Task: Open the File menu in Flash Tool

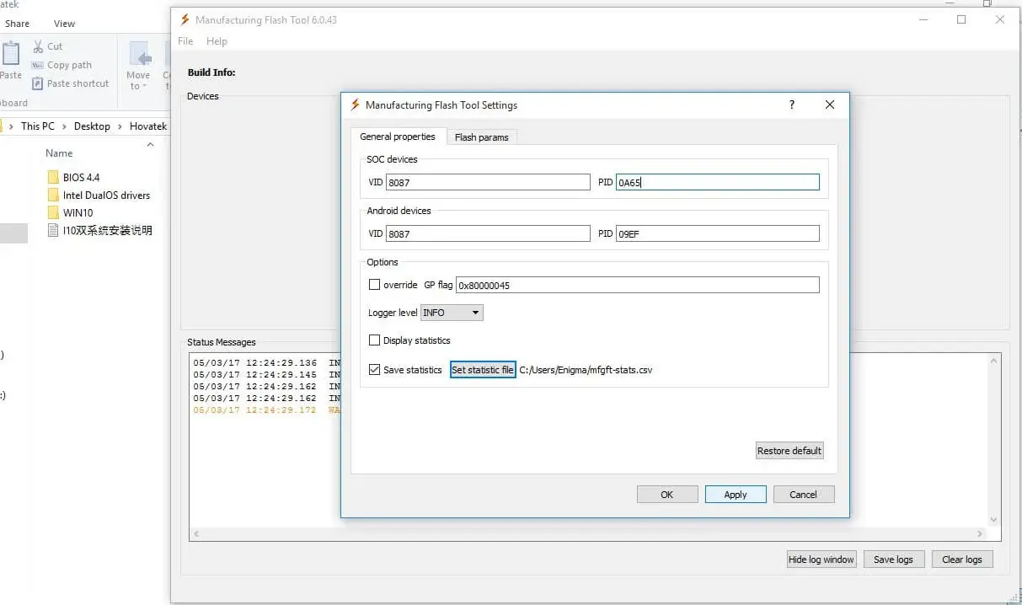Action: pos(185,40)
